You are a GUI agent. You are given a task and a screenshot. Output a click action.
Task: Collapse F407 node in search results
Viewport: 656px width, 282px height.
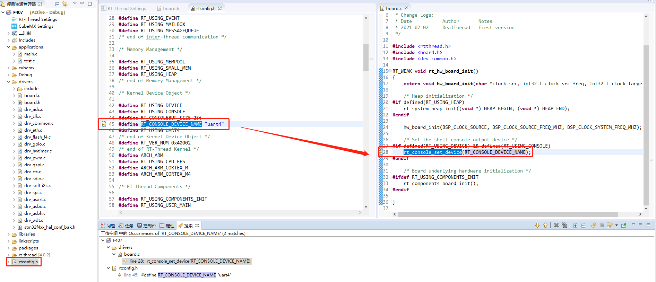(103, 240)
